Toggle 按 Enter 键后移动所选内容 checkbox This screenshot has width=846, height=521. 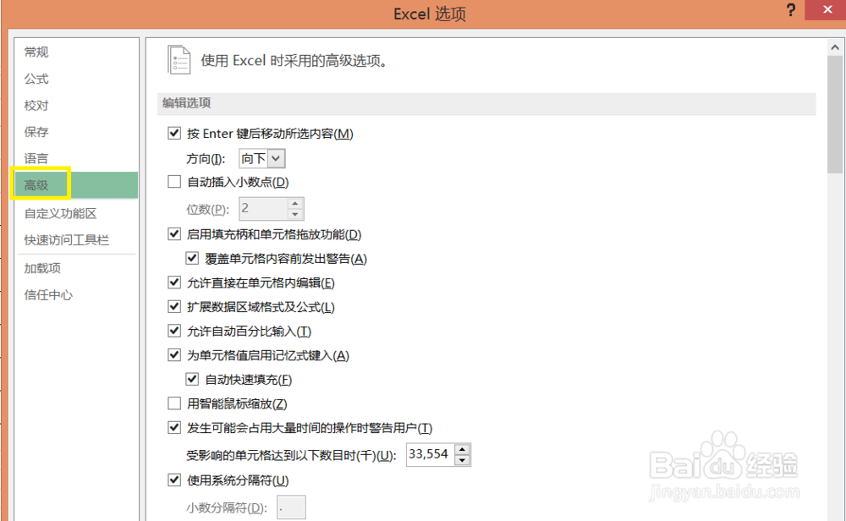[x=173, y=133]
